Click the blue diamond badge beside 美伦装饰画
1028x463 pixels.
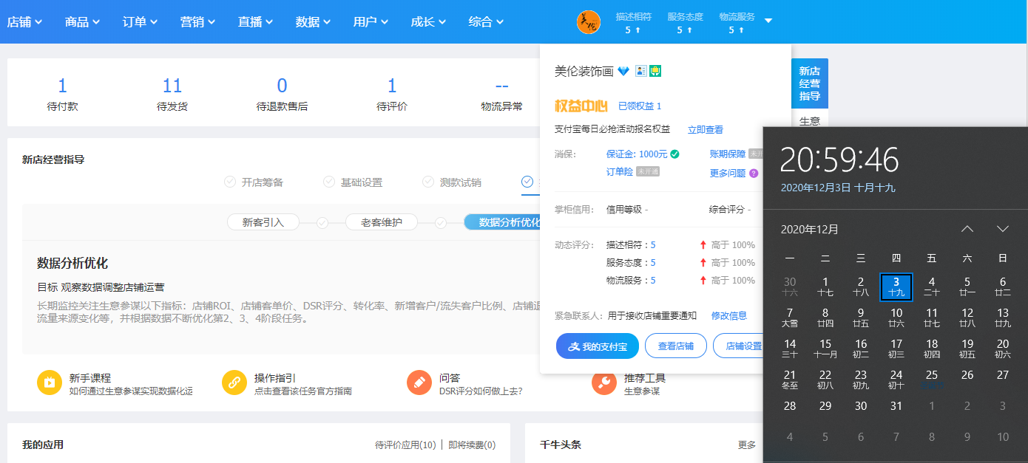click(x=623, y=71)
